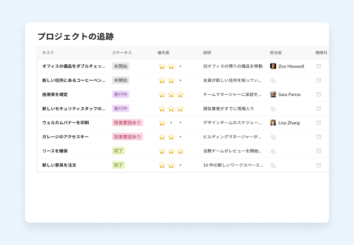Open the ガレージのアクセスキー task
354x245 pixels.
click(x=65, y=137)
